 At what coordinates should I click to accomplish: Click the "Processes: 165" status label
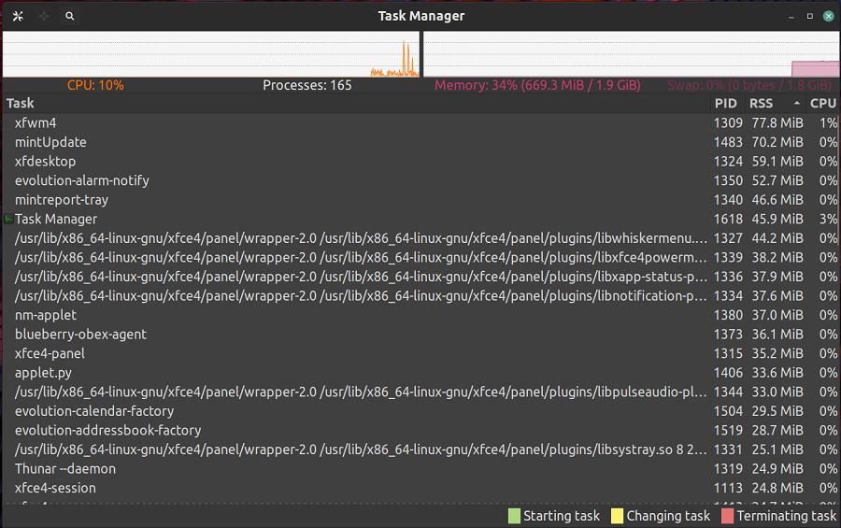tap(307, 85)
